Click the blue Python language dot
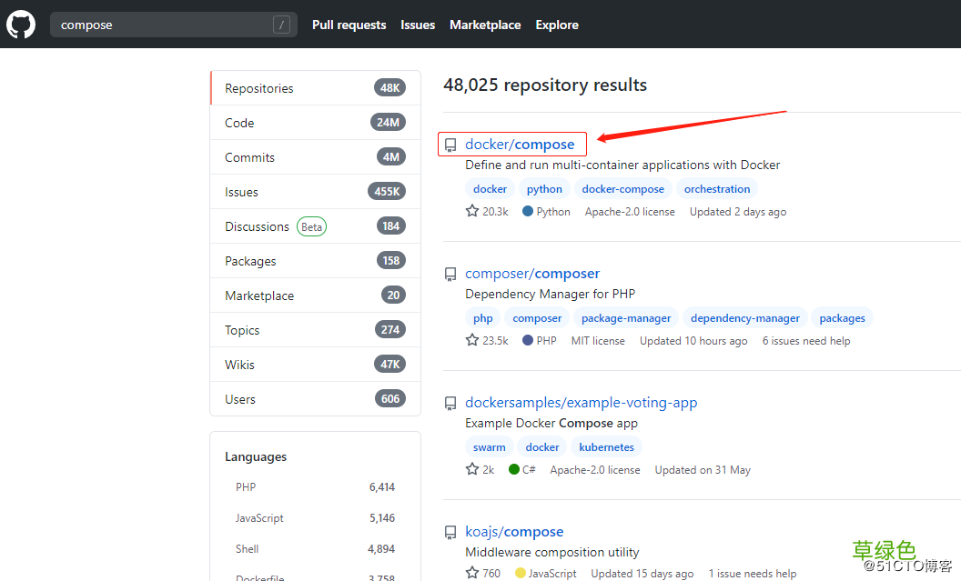961x581 pixels. tap(528, 211)
